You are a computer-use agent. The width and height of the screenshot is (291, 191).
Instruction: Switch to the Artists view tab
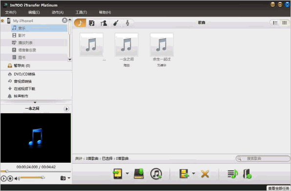[x=104, y=23]
